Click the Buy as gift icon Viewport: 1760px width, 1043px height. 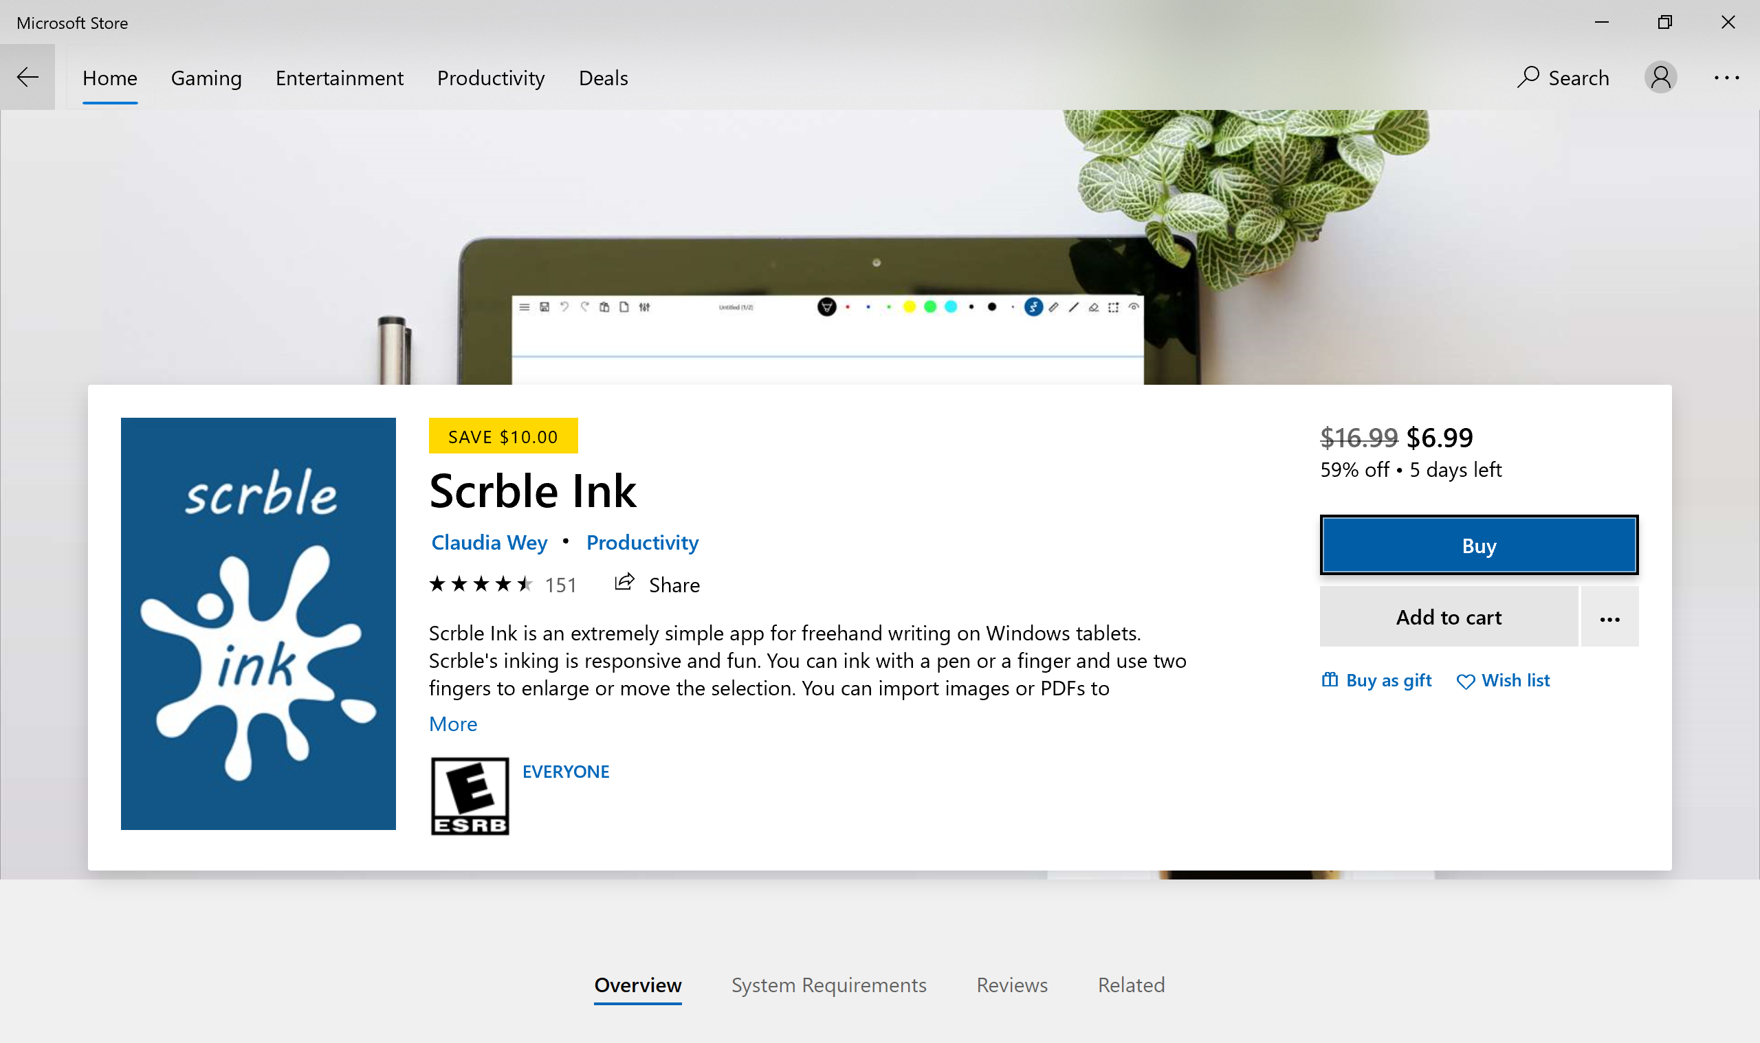tap(1329, 680)
